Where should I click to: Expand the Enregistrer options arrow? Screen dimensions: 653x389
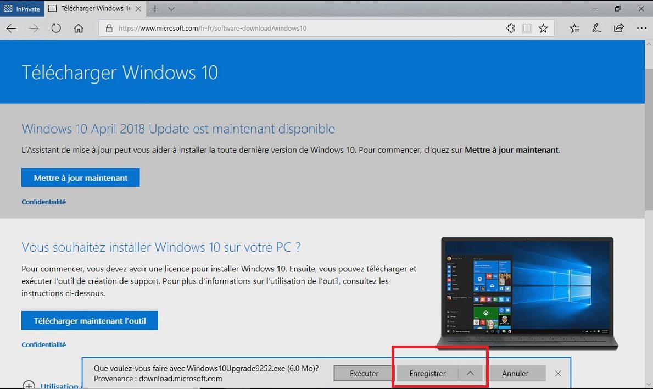470,373
